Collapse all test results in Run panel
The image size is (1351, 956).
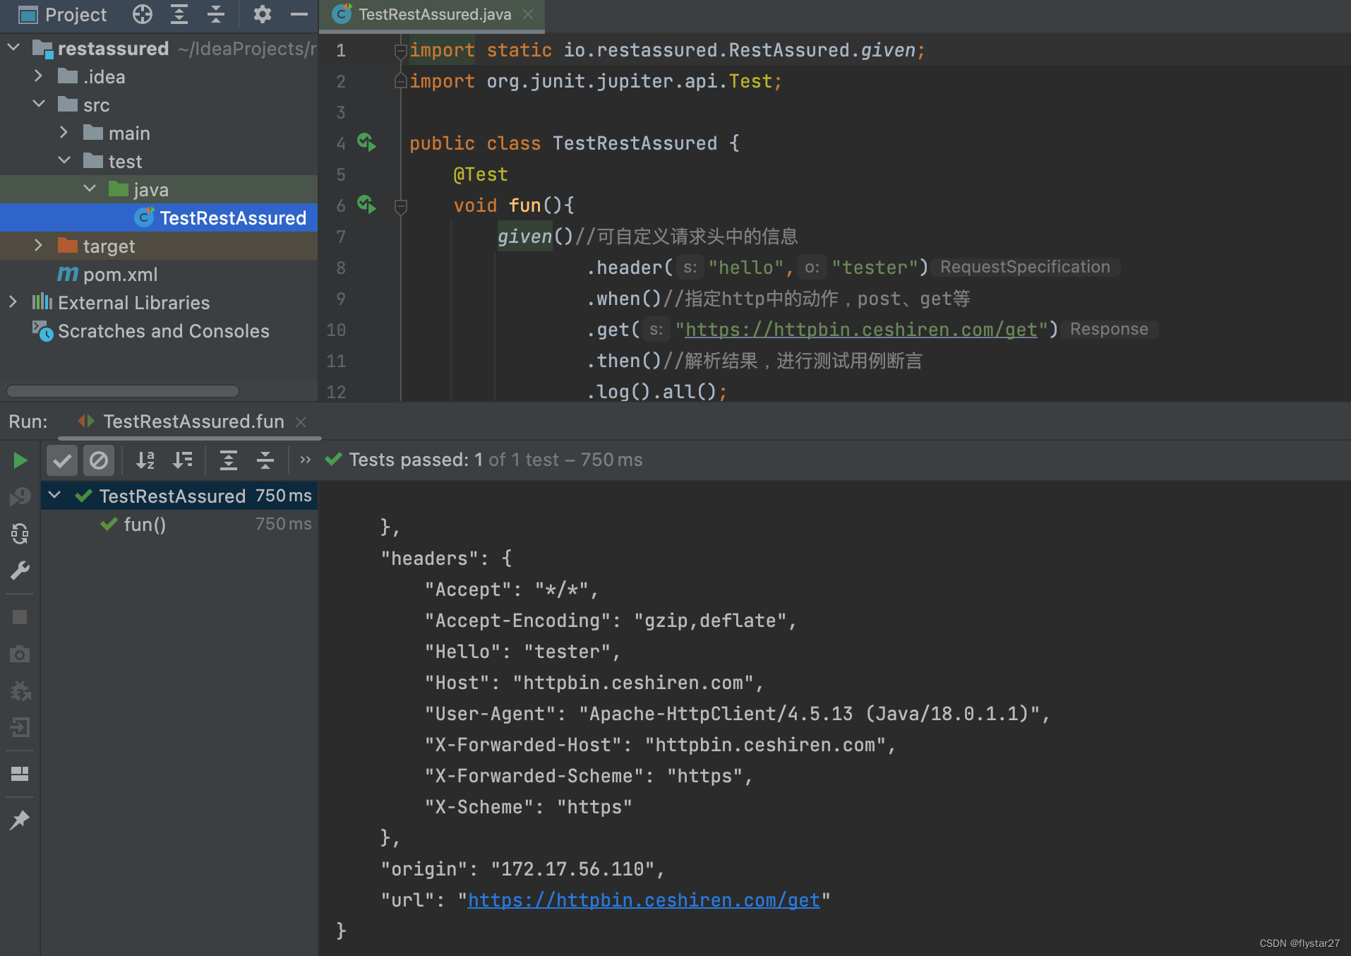[265, 460]
